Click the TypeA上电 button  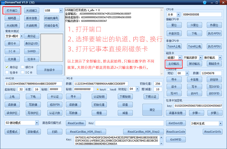click(x=174, y=46)
